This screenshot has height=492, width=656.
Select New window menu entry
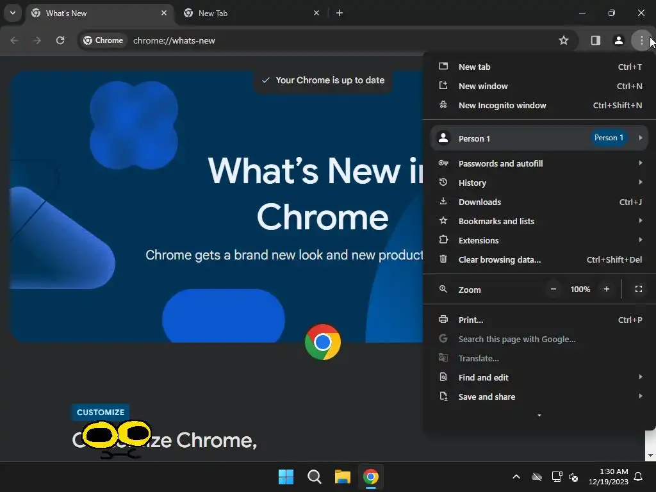click(x=539, y=86)
